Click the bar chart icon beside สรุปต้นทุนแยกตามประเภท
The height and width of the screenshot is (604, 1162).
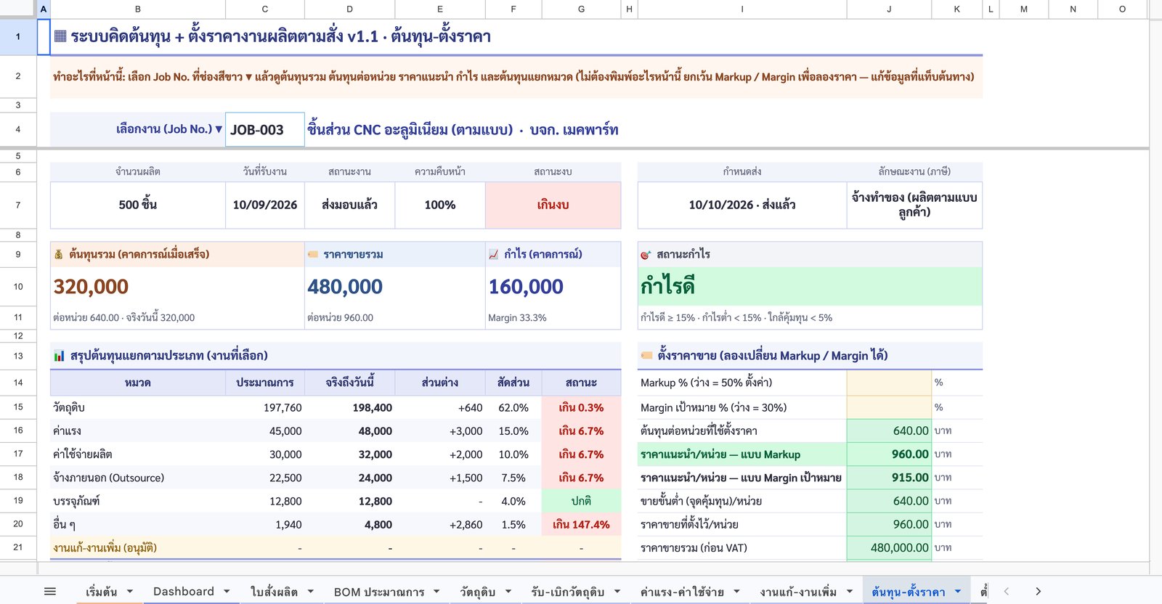[60, 356]
